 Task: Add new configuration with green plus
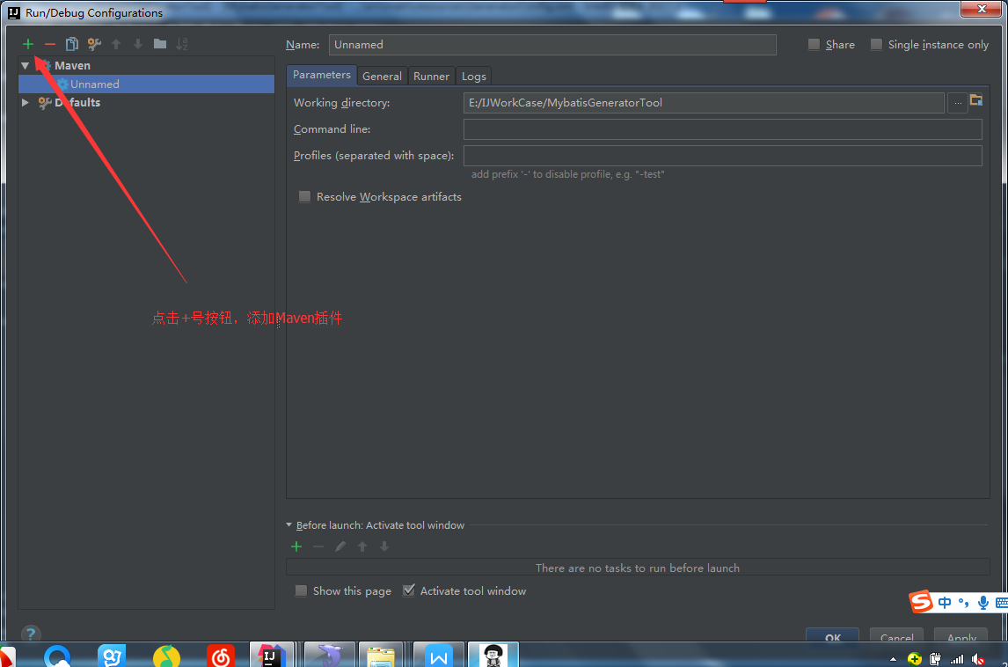coord(27,44)
